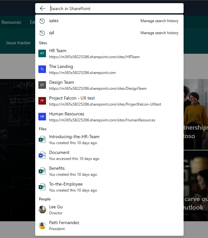The width and height of the screenshot is (208, 238).
Task: Click the HT site icon for HR Team
Action: (42, 53)
